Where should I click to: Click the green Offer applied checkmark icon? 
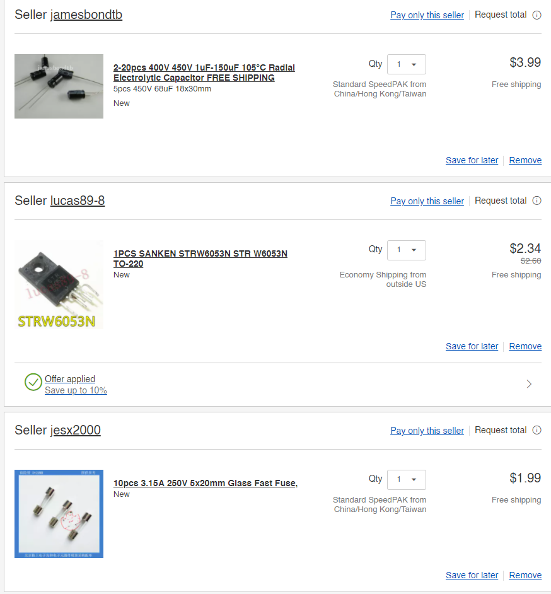33,382
